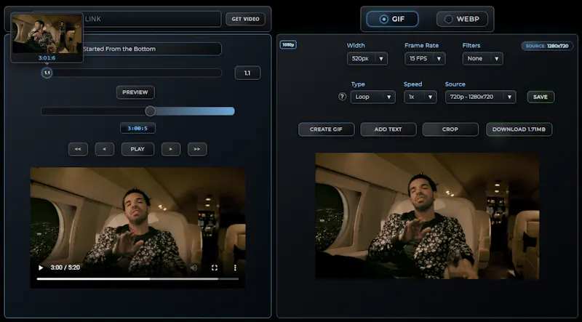Enter fullscreen with the video fullscreen icon

(215, 267)
